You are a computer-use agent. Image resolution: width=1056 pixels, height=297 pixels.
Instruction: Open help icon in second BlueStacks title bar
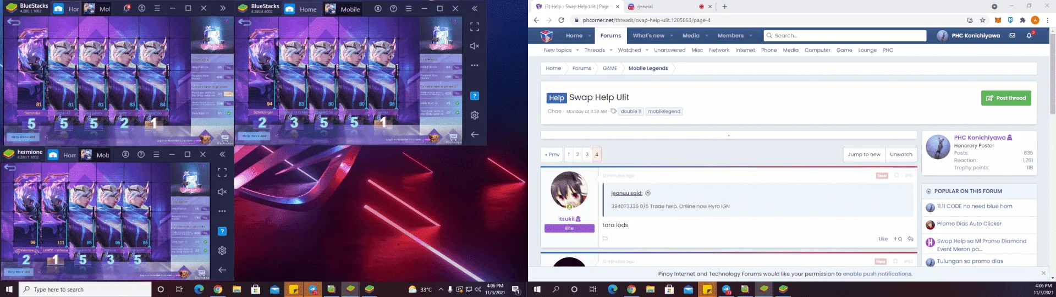393,8
